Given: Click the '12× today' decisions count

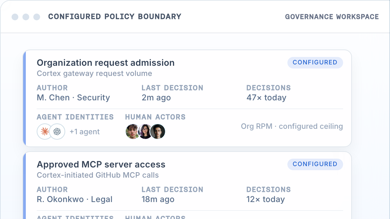Looking at the screenshot, I should 266,199.
